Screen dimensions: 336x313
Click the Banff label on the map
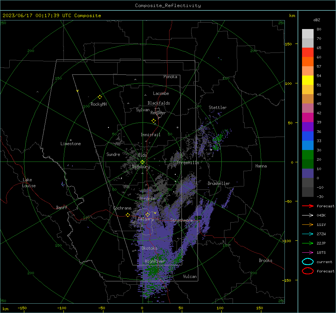click(62, 207)
